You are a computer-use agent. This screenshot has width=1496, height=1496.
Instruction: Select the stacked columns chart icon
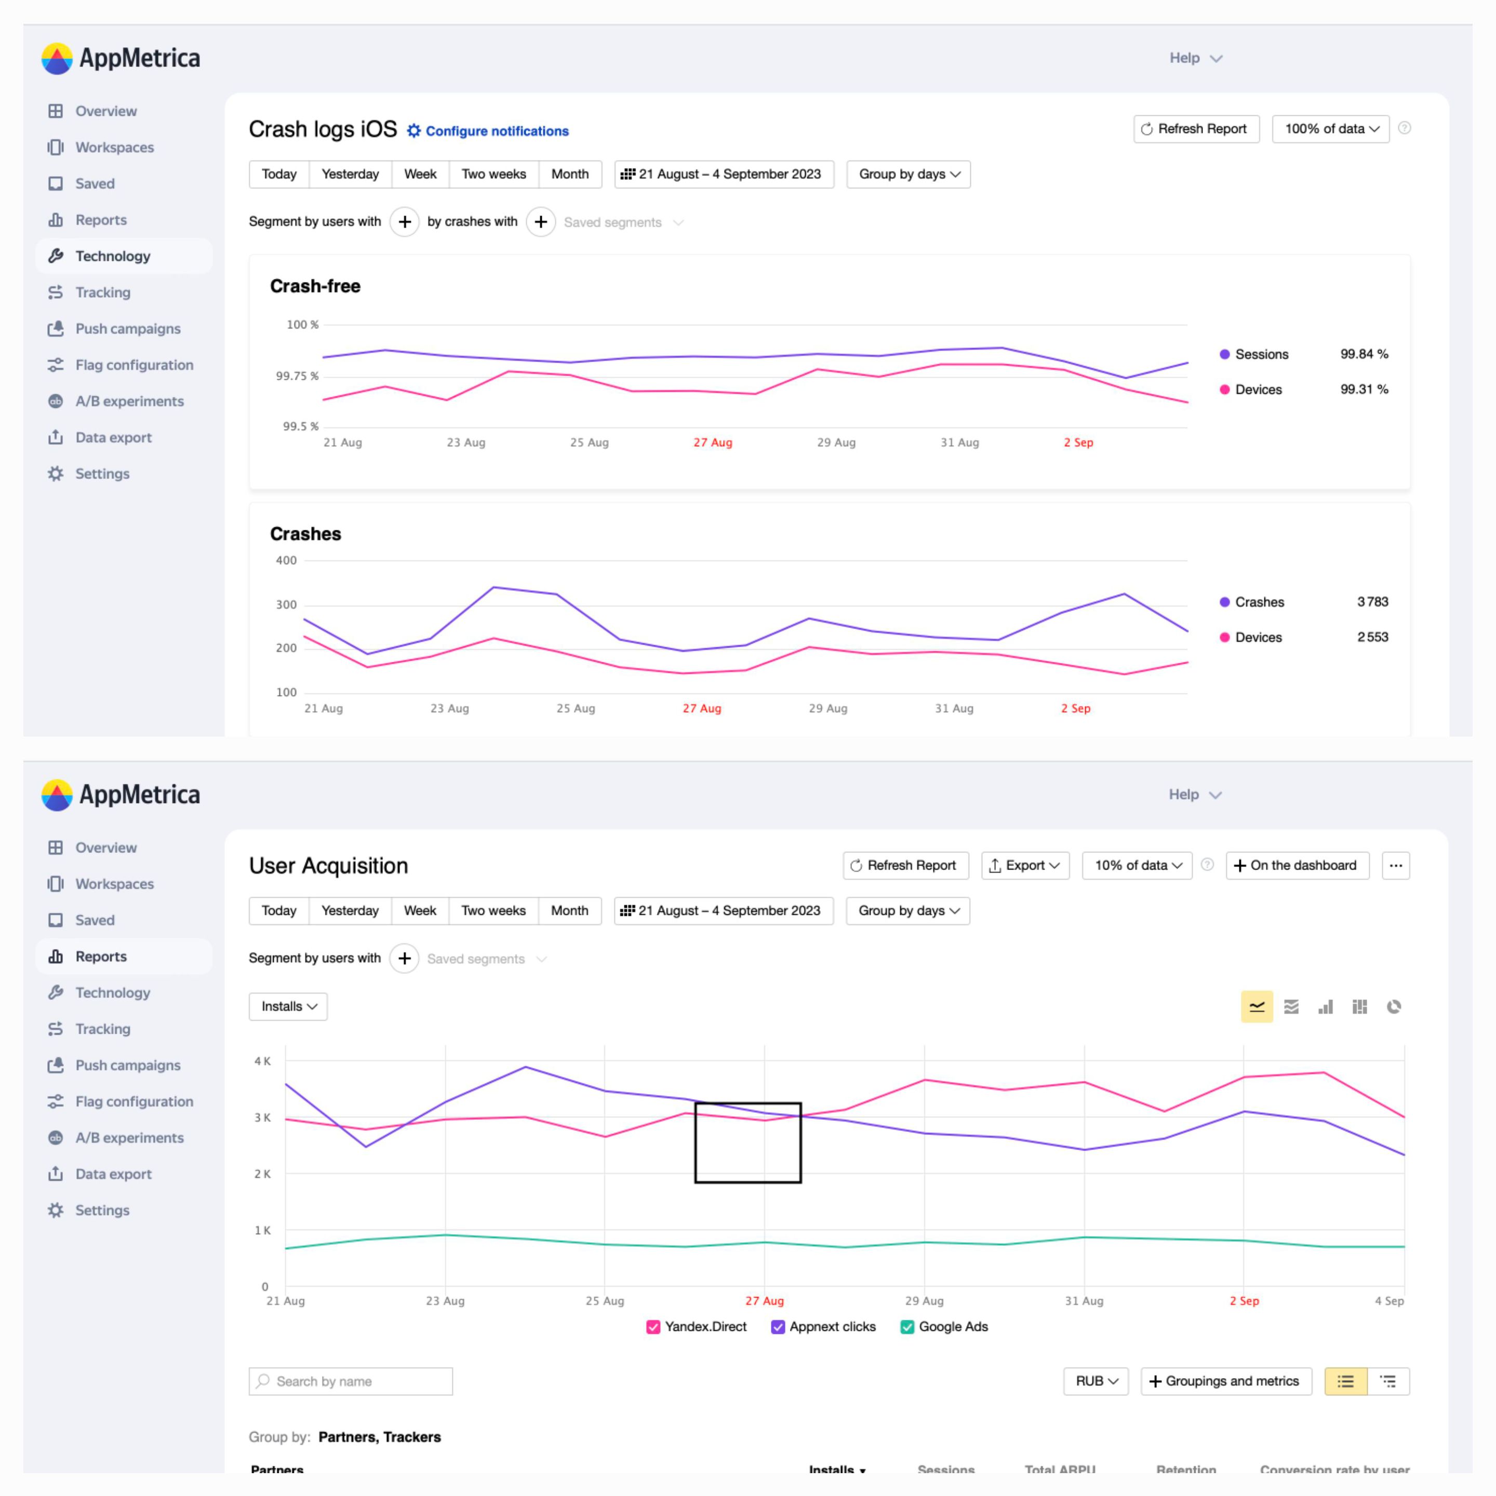click(x=1360, y=1007)
